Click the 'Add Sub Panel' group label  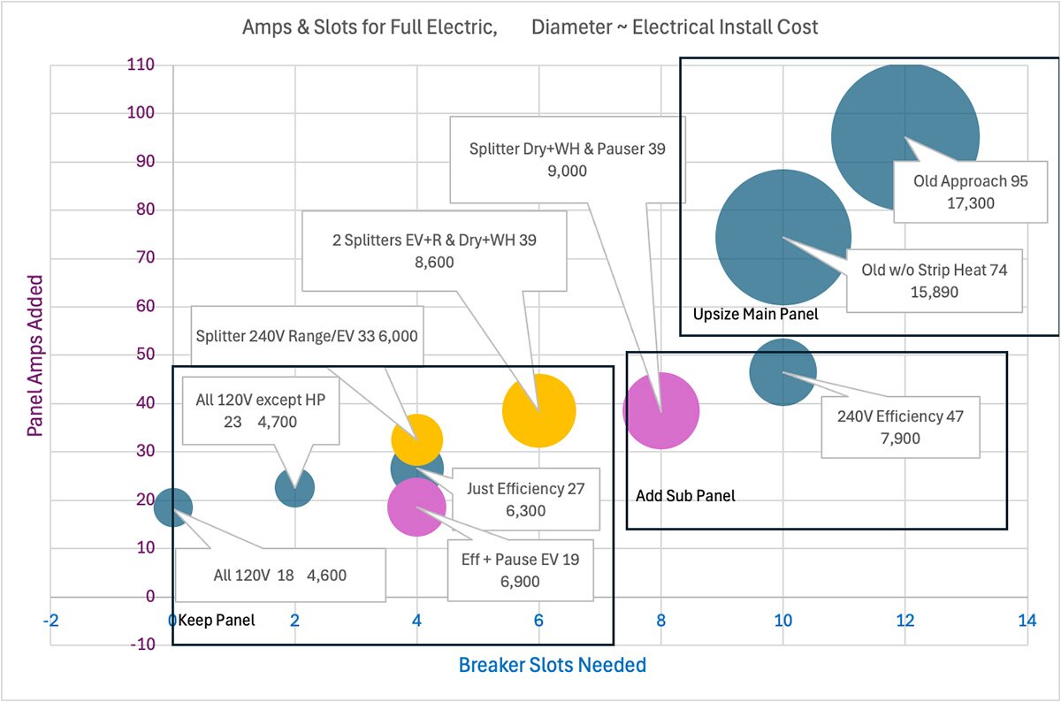[x=685, y=495]
